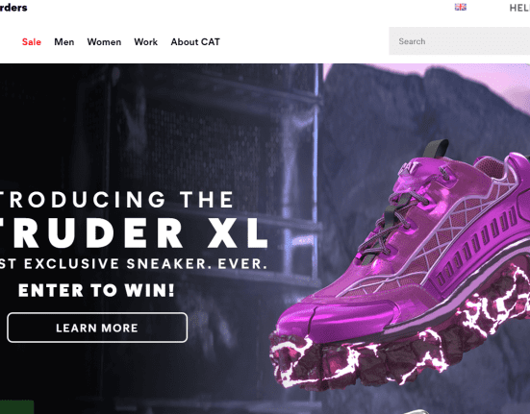The image size is (530, 414).
Task: Click the INTRODUCING THE banner text
Action: [116, 199]
